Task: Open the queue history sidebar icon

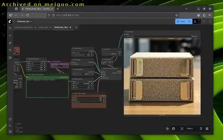Action: (x=10, y=28)
